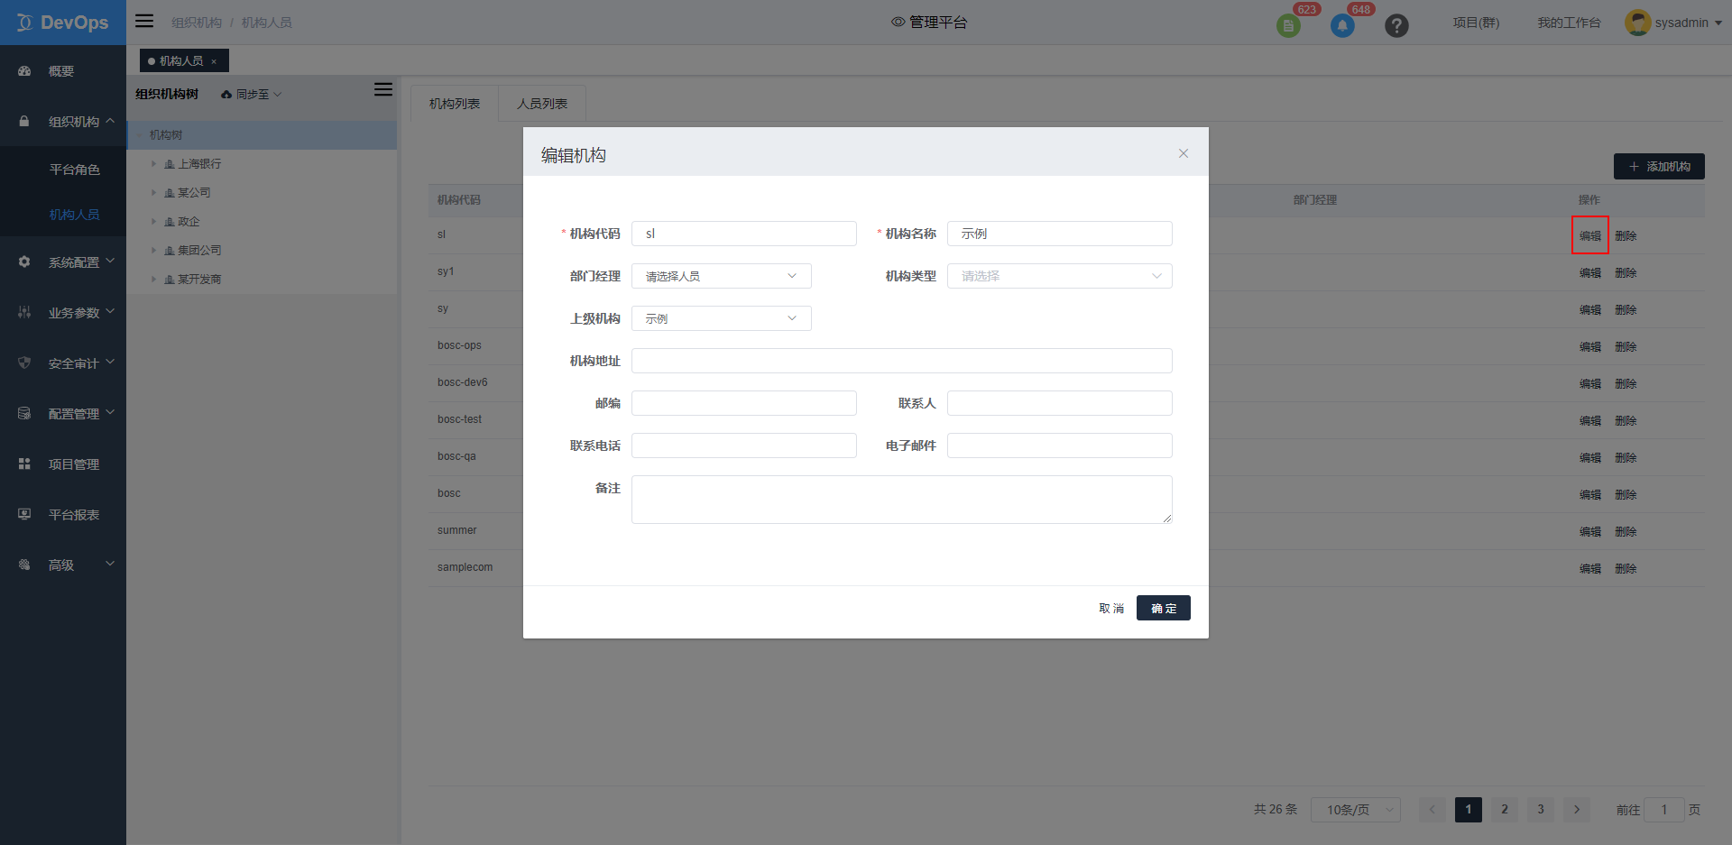The height and width of the screenshot is (845, 1732).
Task: Click the 业务参数 sliders icon in sidebar
Action: pos(24,313)
